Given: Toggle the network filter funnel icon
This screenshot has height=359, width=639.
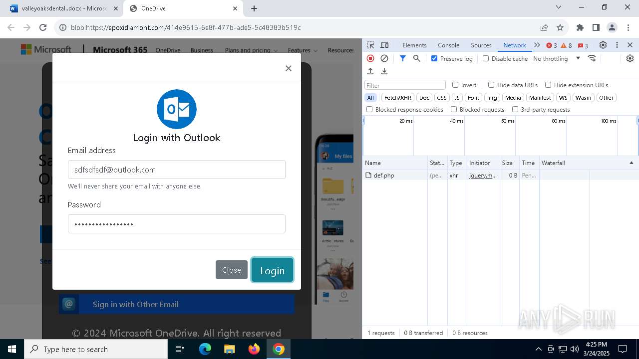Looking at the screenshot, I should (403, 58).
